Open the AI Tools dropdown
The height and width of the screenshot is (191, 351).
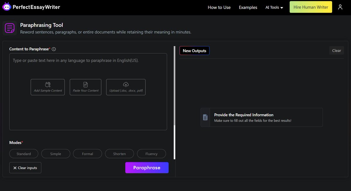(x=274, y=7)
